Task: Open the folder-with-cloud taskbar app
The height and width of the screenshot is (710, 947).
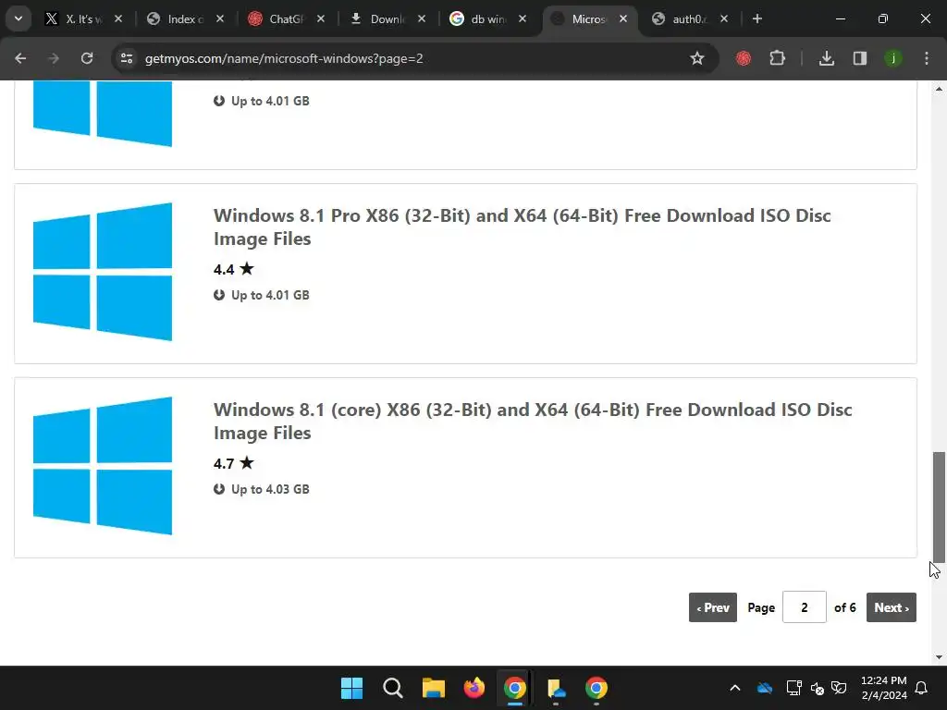Action: (556, 688)
